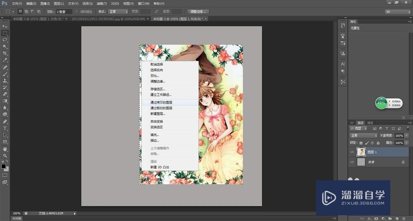Image resolution: width=413 pixels, height=221 pixels.
Task: Open the 样式 style dropdown
Action: coord(118,12)
